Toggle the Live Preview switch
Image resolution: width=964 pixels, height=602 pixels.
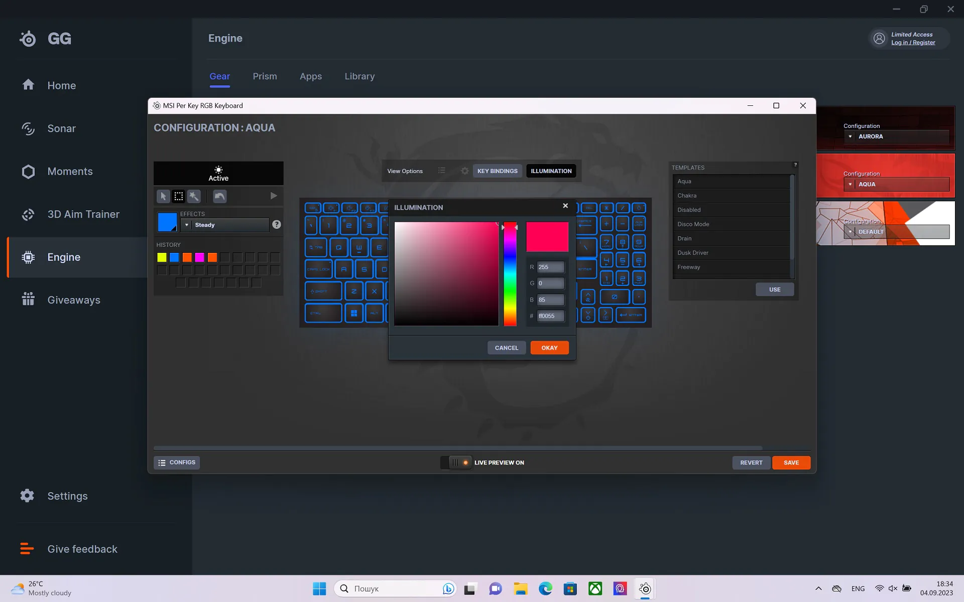456,463
